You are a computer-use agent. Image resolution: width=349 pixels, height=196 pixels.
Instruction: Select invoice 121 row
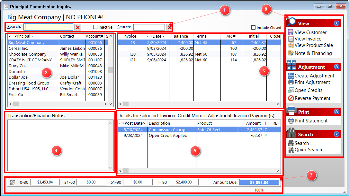(x=199, y=60)
